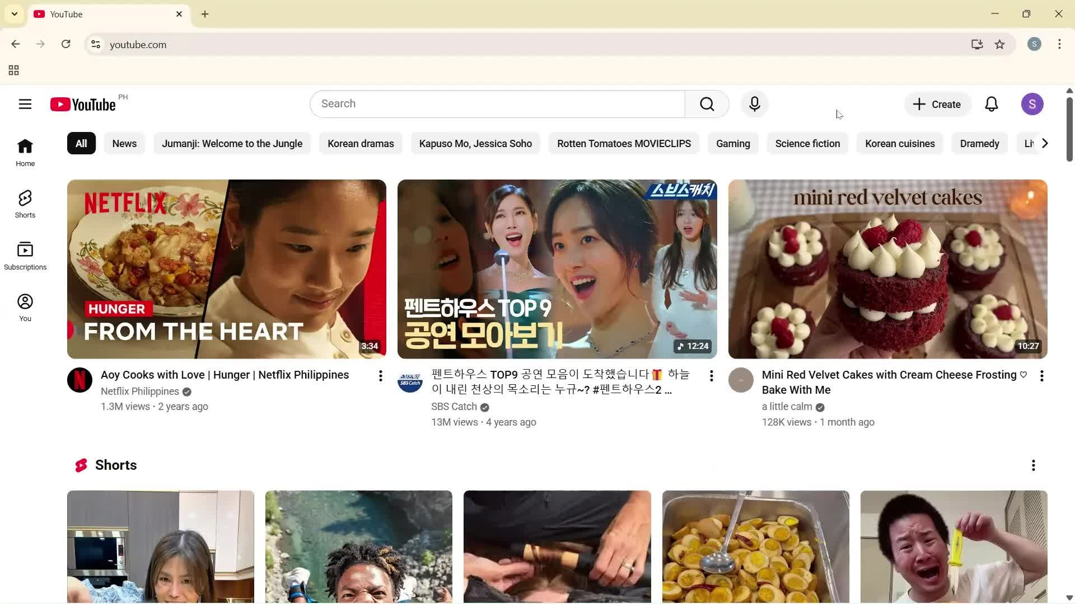Click the Create button
Viewport: 1075px width, 604px height.
(x=937, y=104)
